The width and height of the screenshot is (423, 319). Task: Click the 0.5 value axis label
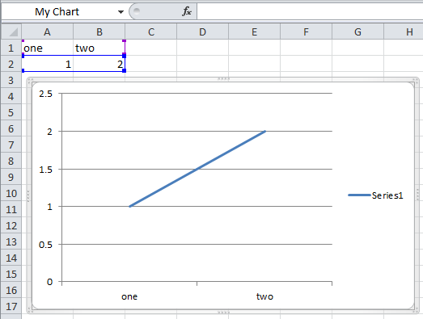pyautogui.click(x=45, y=245)
